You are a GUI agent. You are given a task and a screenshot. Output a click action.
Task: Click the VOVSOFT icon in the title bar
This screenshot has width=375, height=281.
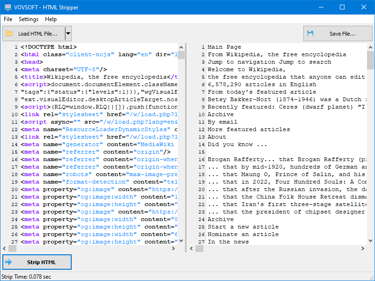point(7,7)
